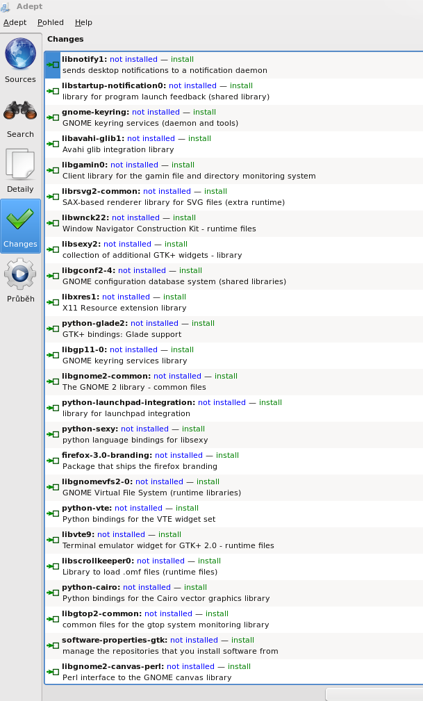Image resolution: width=423 pixels, height=701 pixels.
Task: Click the button at bottom right
Action: pos(374,694)
